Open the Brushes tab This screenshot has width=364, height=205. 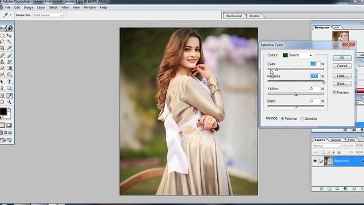254,16
